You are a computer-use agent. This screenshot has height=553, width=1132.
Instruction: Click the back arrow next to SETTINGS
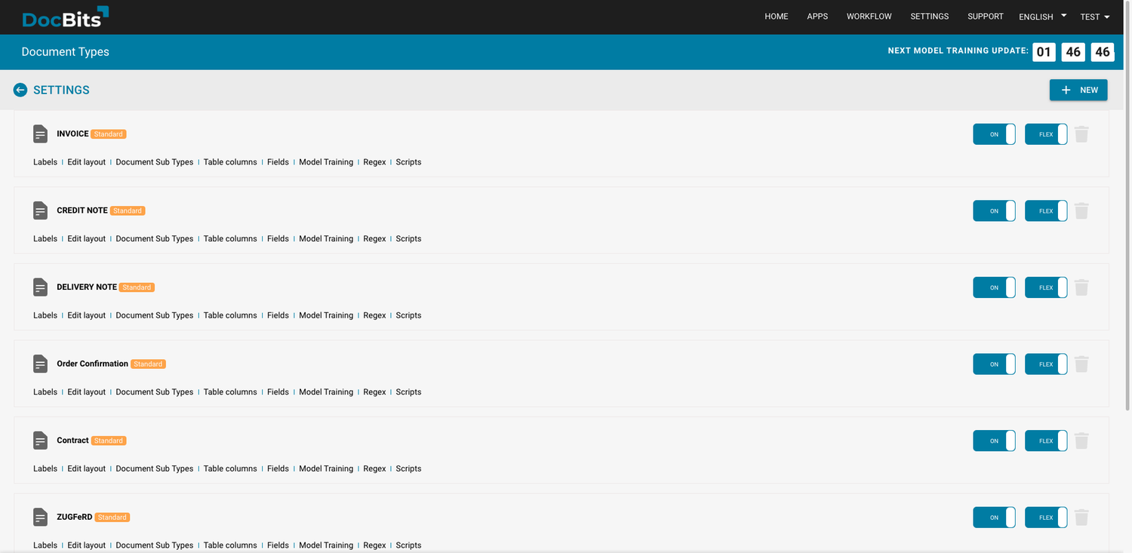(x=20, y=90)
